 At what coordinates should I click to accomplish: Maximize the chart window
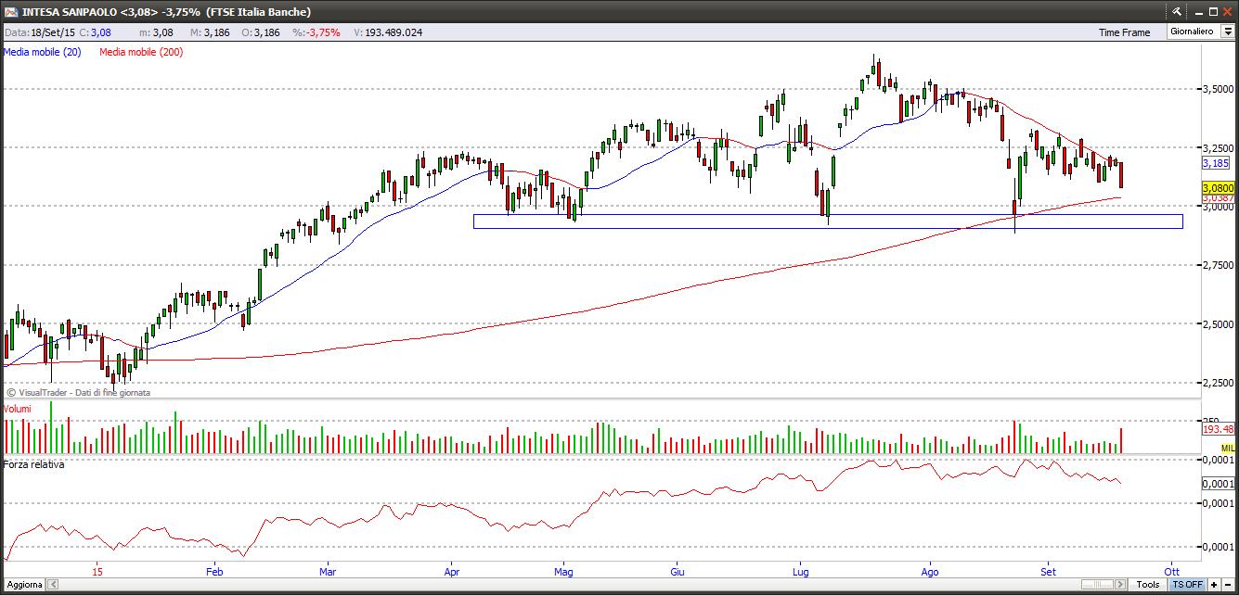pos(1212,11)
